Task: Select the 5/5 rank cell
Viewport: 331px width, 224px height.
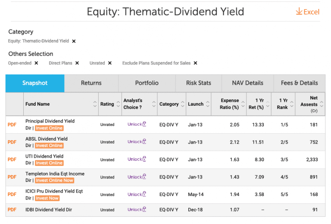Action: (284, 194)
